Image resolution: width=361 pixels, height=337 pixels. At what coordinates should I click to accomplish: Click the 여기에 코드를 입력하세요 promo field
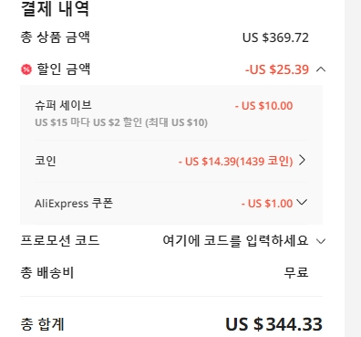(x=235, y=241)
